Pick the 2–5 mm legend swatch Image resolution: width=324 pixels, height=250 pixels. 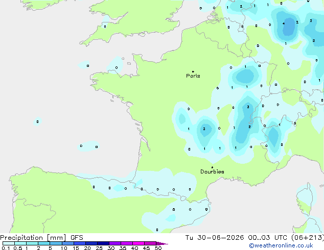click(44, 243)
